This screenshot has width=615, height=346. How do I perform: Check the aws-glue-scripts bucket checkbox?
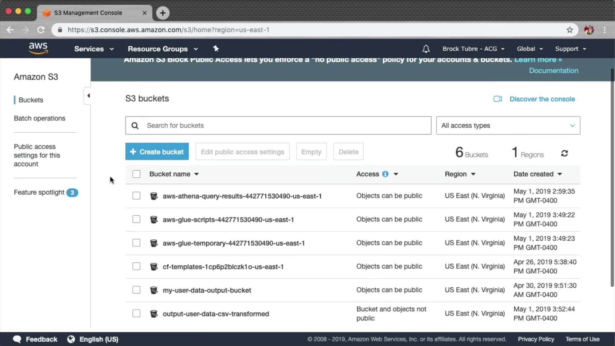click(x=136, y=219)
